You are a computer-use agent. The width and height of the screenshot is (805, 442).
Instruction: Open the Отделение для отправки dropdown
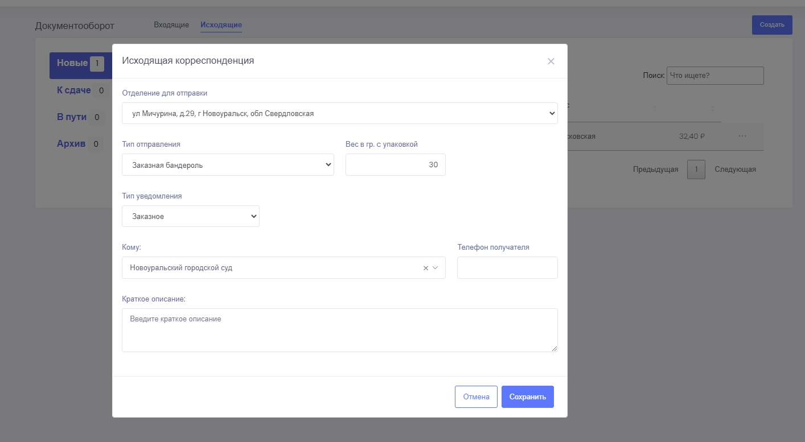coord(339,113)
